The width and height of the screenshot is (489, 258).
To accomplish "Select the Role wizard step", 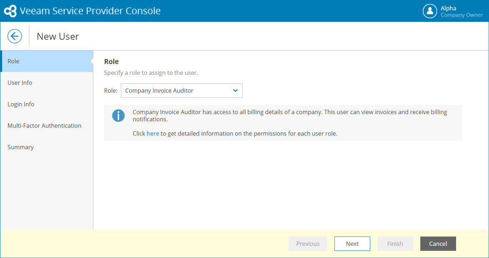I will coord(47,61).
